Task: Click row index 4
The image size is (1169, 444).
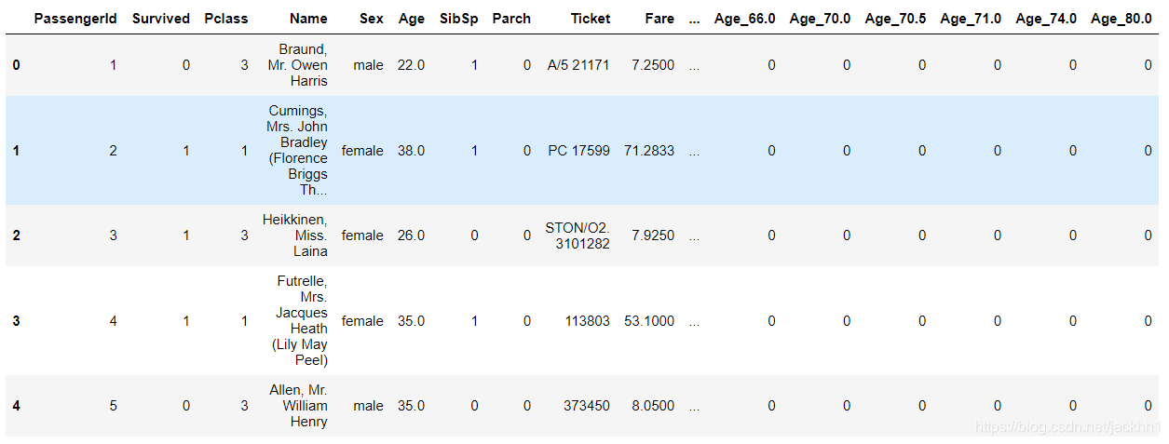Action: (17, 406)
